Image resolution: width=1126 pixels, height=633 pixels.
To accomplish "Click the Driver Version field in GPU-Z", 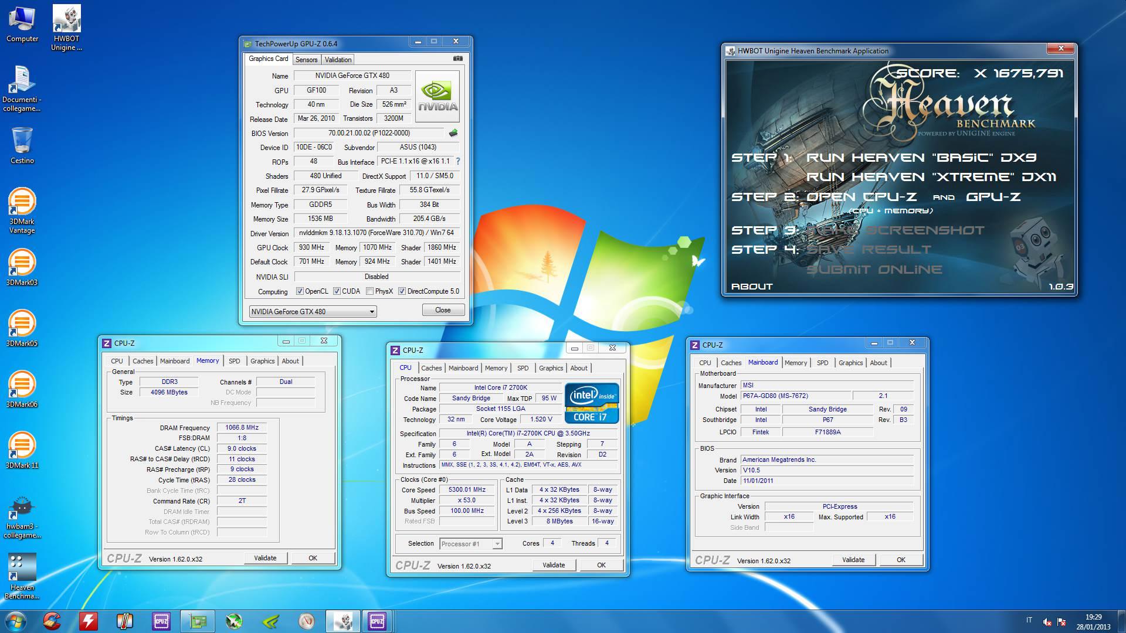I will pos(377,233).
